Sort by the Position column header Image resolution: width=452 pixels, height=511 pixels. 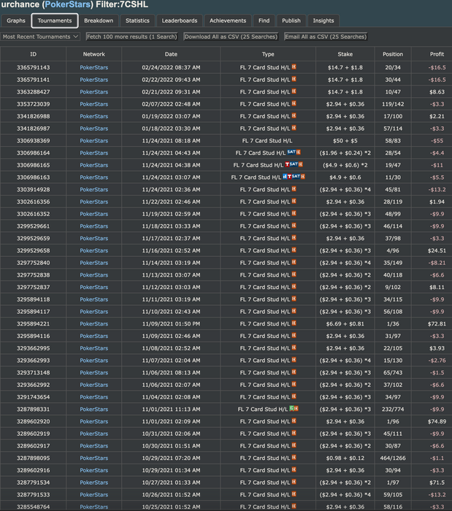[x=393, y=54]
